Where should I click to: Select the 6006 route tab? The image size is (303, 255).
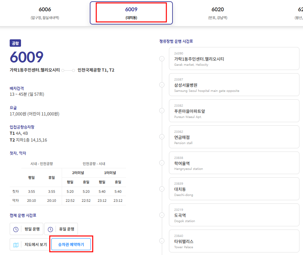pos(45,13)
